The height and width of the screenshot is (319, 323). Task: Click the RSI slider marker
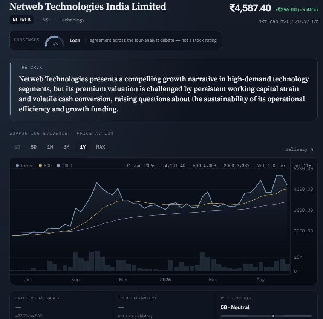(x=273, y=316)
